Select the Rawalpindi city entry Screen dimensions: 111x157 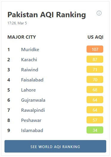[33, 110]
